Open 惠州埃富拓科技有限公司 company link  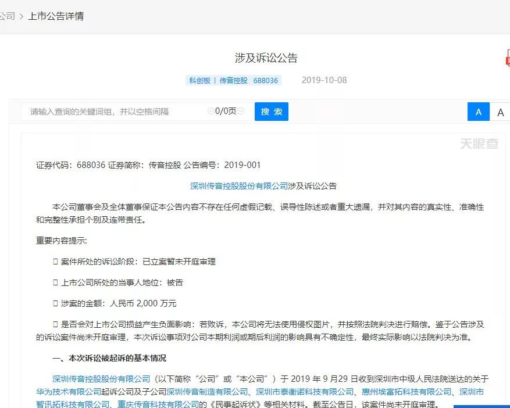pyautogui.click(x=406, y=391)
